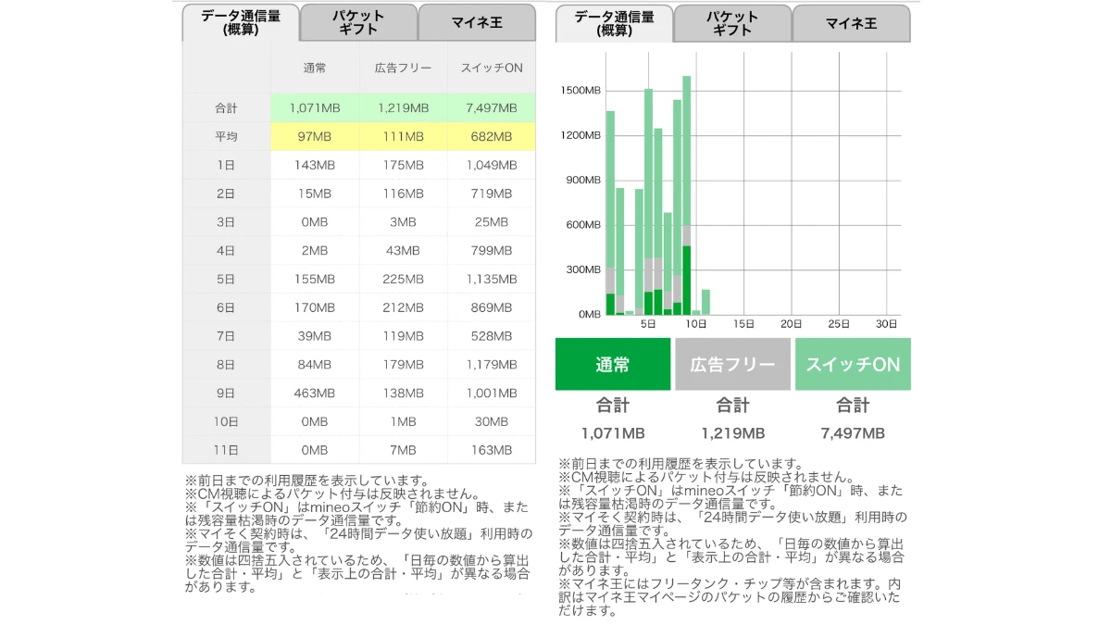The width and height of the screenshot is (1111, 625).
Task: Click 163MB in the 11日 row
Action: (x=491, y=450)
